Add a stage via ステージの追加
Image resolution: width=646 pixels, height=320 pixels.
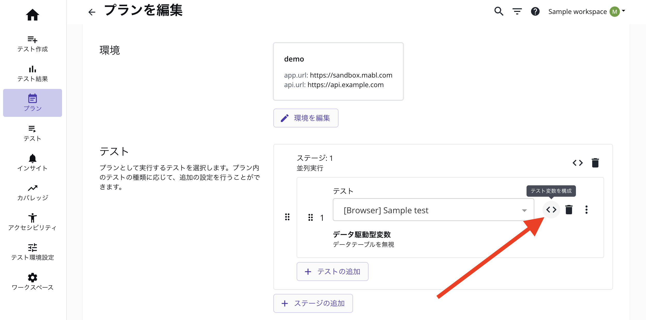click(313, 303)
